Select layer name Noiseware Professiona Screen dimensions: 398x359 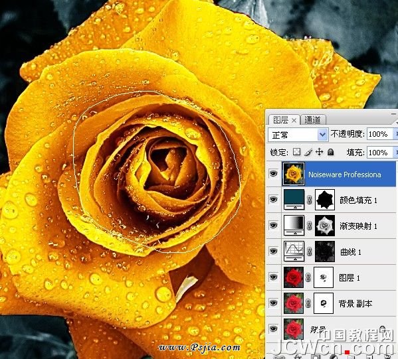coord(344,175)
